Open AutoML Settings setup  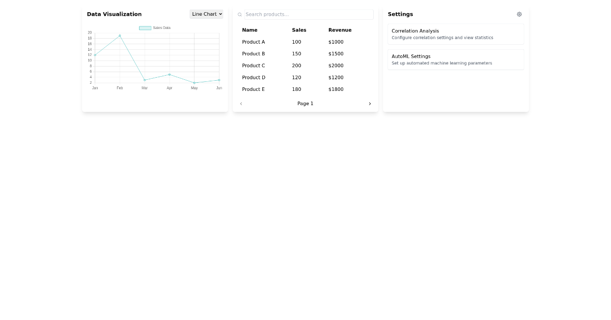click(x=455, y=59)
